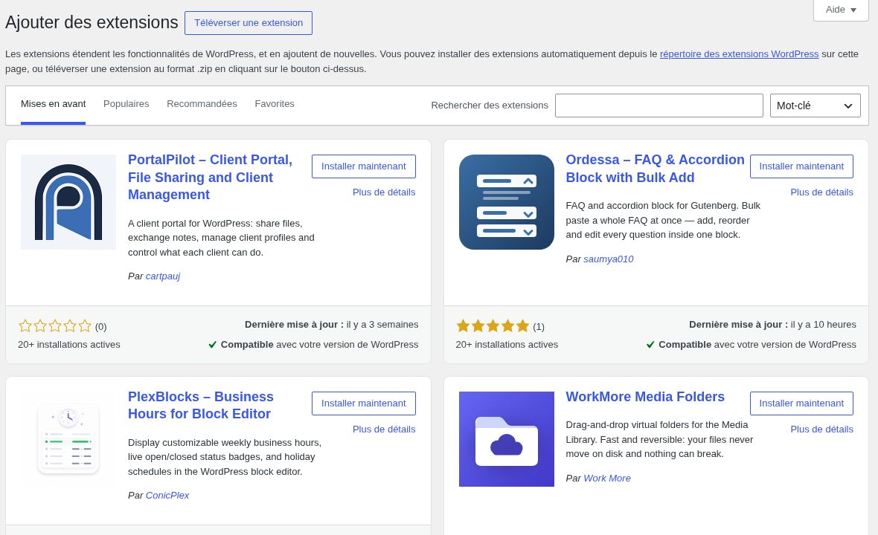This screenshot has height=535, width=878.
Task: Open the Aide help dropdown
Action: click(841, 10)
